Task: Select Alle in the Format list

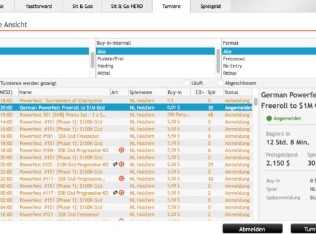Action: (269, 51)
